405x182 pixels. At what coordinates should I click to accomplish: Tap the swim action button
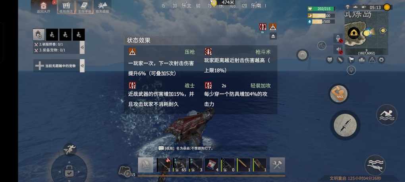point(386,115)
